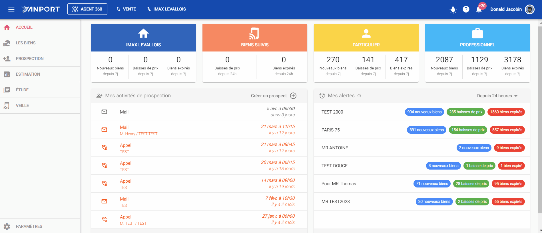Select the TEST 2000 alert name
This screenshot has height=233, width=542.
332,112
